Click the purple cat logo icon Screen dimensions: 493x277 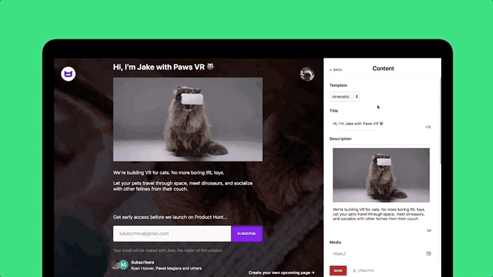[68, 74]
